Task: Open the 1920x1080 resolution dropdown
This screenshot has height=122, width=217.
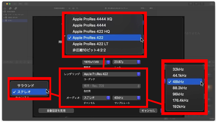Action: (x=96, y=62)
